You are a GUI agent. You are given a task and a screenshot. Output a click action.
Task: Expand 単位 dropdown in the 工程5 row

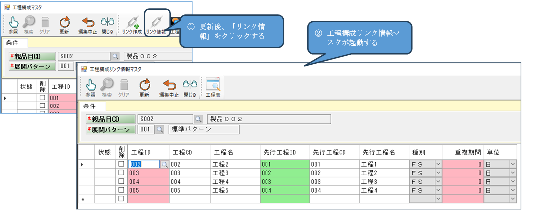(x=512, y=190)
